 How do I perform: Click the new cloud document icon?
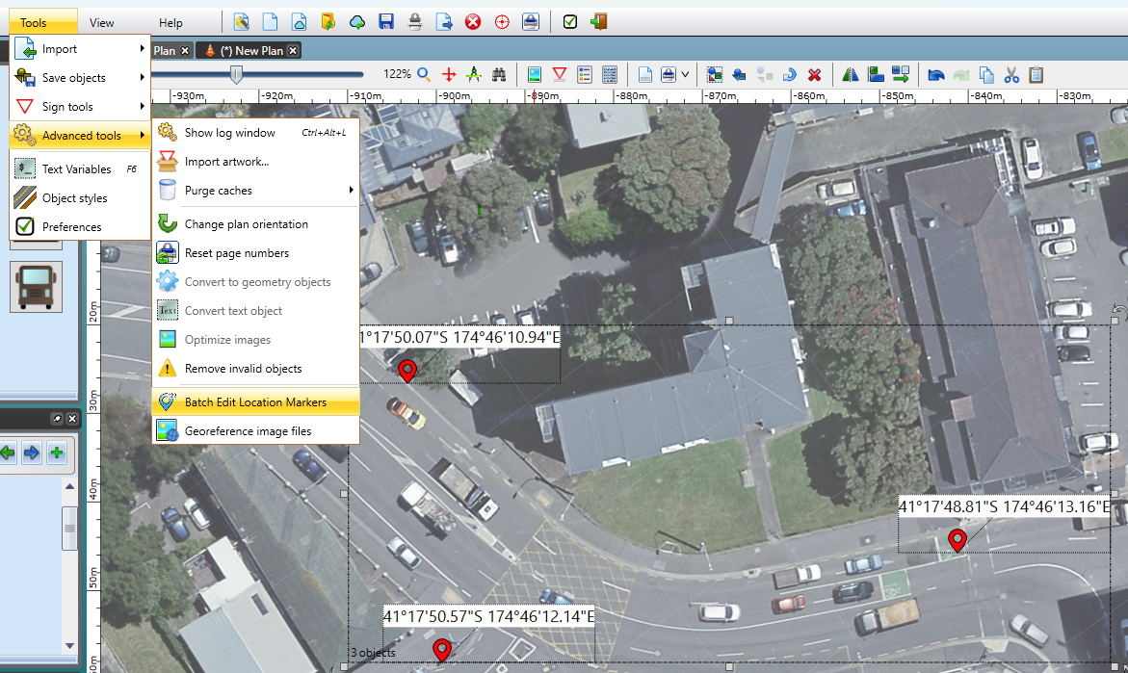(299, 22)
